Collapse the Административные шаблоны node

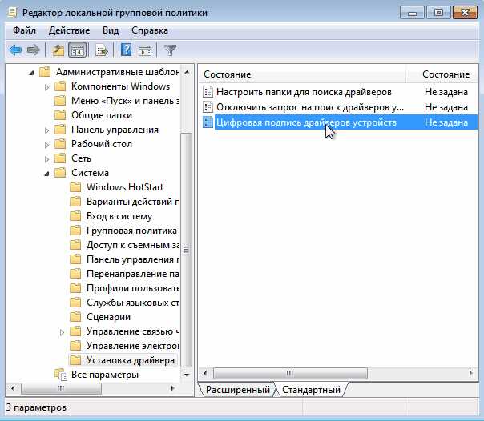point(31,74)
